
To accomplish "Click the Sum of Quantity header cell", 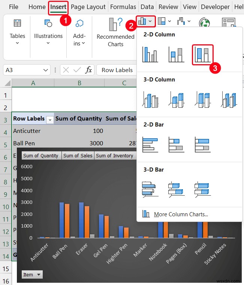I will point(79,119).
